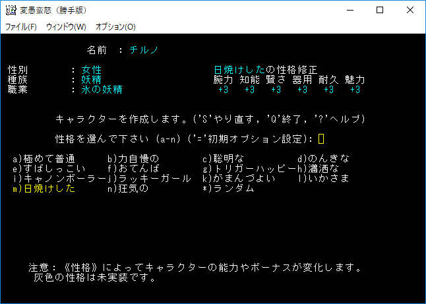
Task: Pick f)おてんば from the list
Action: pyautogui.click(x=133, y=169)
